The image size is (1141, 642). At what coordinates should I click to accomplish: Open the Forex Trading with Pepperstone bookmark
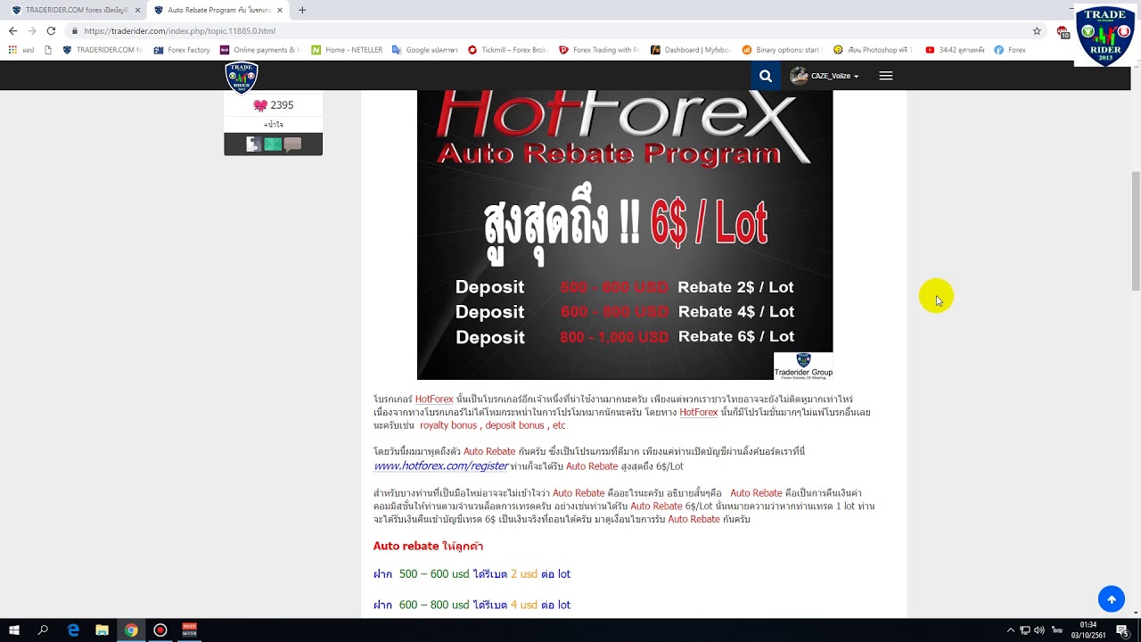599,50
